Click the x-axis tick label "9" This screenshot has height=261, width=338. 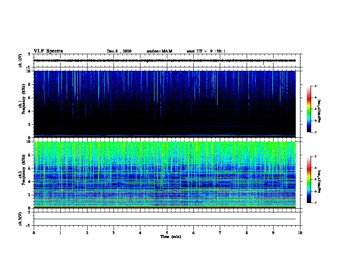click(273, 232)
